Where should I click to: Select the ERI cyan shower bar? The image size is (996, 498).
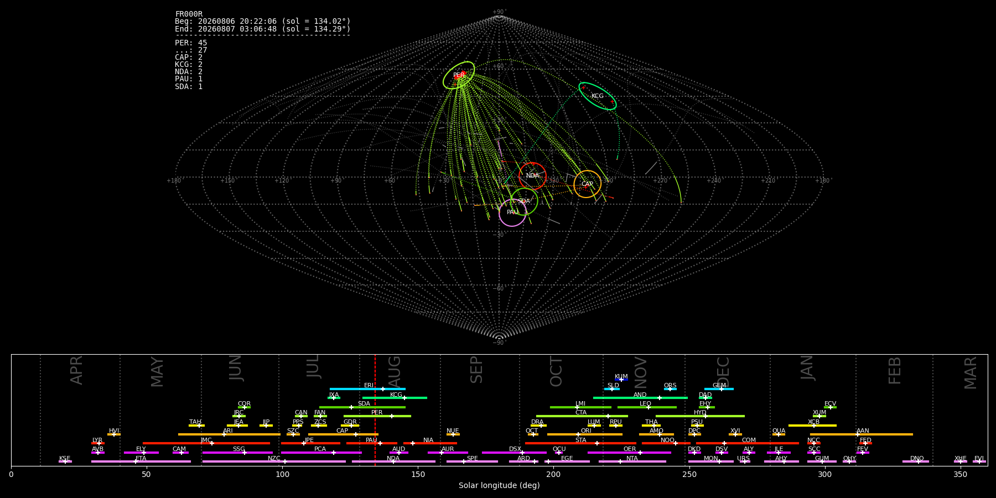coord(367,389)
